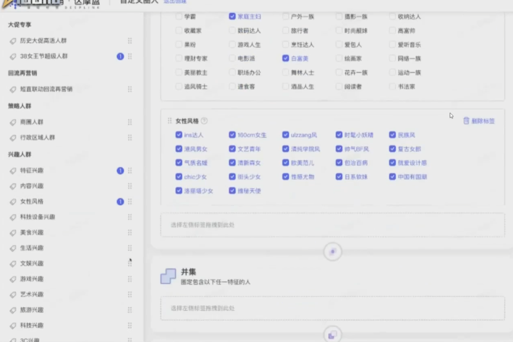Viewport: 513px width, 342px height.
Task: Click the 并集 overlapping squares icon
Action: [168, 276]
